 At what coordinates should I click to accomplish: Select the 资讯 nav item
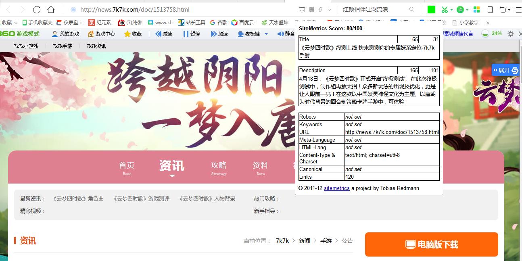[x=172, y=167]
